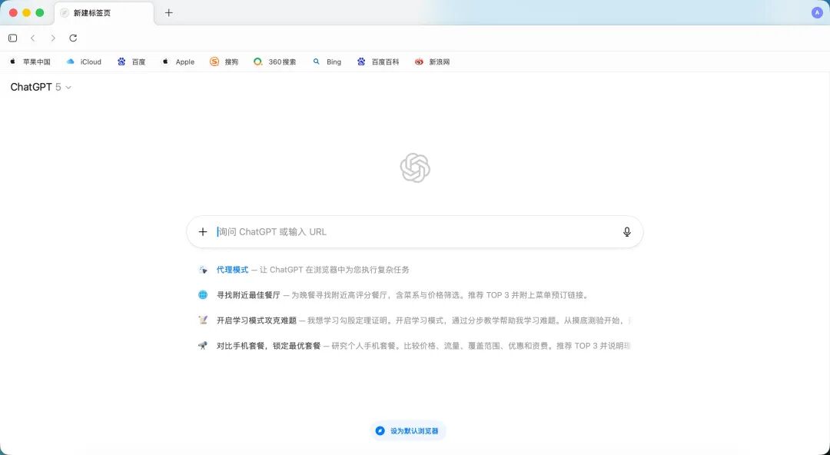Click the ChatGPT logo in the page center
The width and height of the screenshot is (830, 455).
pos(415,168)
